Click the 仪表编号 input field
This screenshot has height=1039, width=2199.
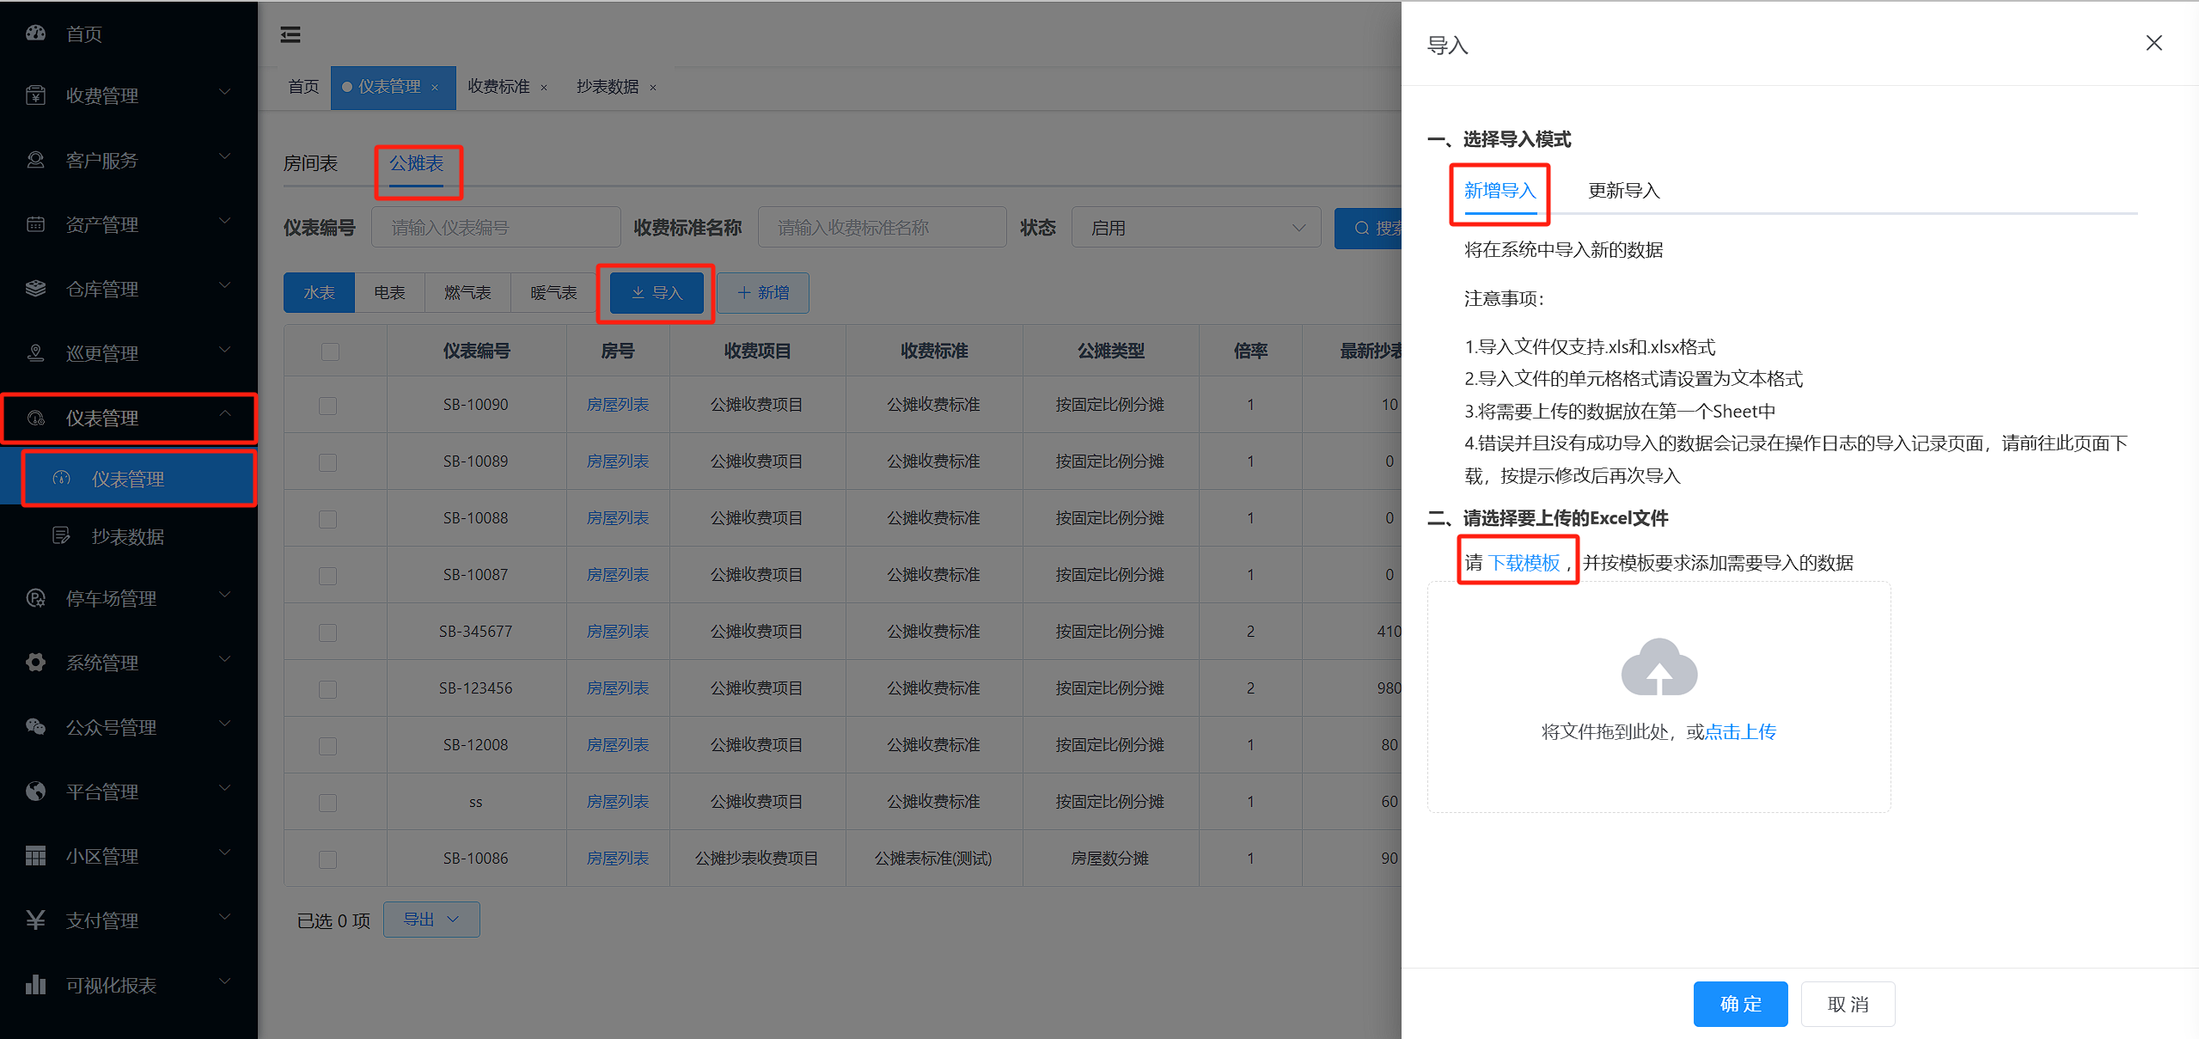[x=496, y=228]
